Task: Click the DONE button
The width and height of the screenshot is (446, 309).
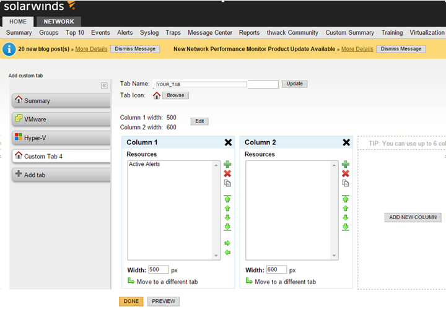Action: pyautogui.click(x=131, y=302)
